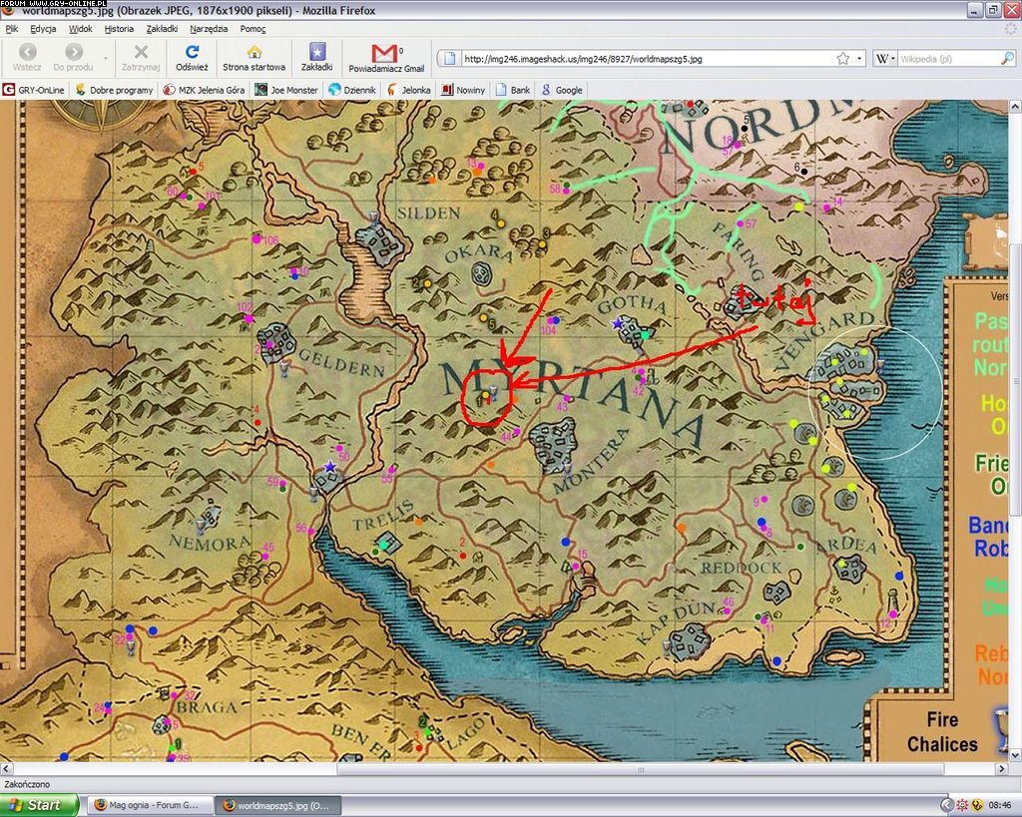Go to Strona startowa home page
Image resolution: width=1022 pixels, height=817 pixels.
(254, 57)
